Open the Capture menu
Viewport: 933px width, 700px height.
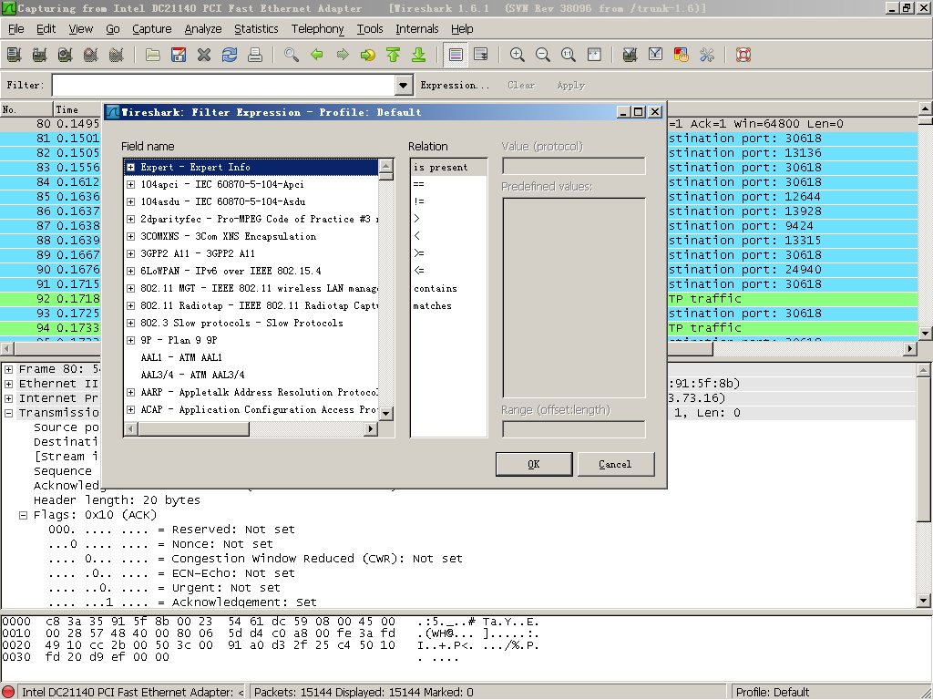(x=152, y=28)
